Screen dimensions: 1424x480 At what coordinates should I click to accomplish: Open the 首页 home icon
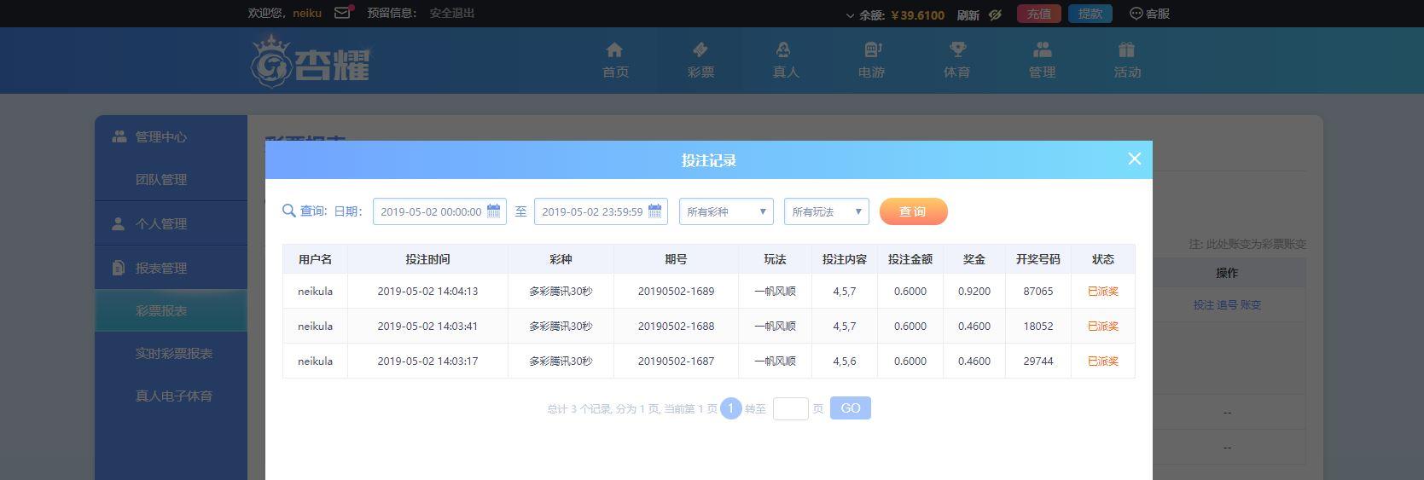(x=614, y=50)
